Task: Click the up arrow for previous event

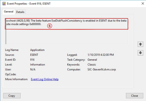Action: click(x=141, y=44)
